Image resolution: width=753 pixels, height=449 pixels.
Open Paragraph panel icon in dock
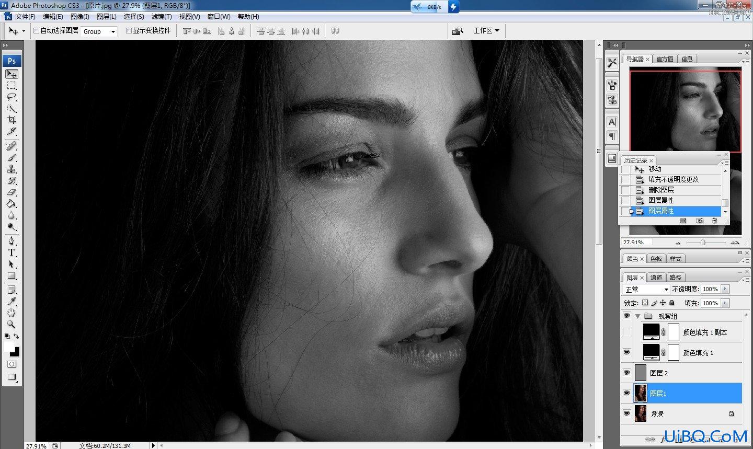612,136
